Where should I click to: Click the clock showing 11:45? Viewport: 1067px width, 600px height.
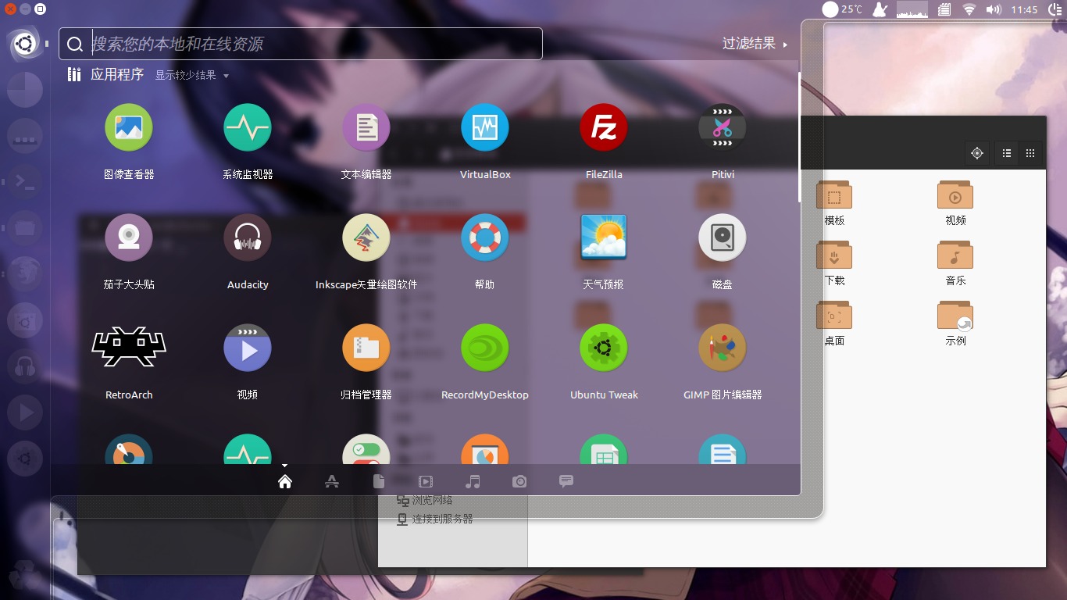click(1024, 9)
